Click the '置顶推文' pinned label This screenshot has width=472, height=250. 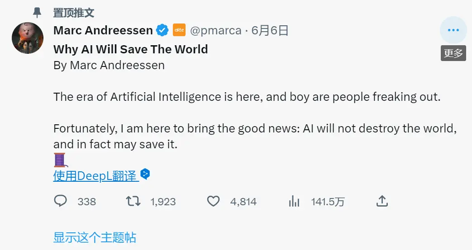(74, 13)
